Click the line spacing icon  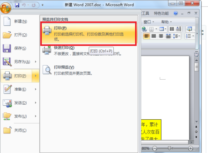[176, 36]
